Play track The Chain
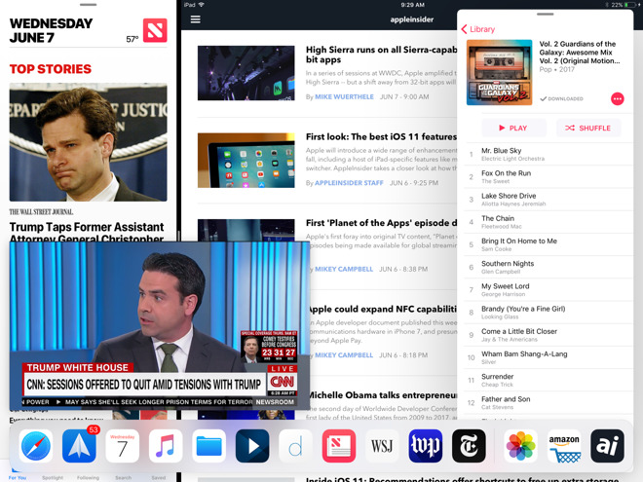Viewport: 643px width, 482px height. [x=548, y=222]
